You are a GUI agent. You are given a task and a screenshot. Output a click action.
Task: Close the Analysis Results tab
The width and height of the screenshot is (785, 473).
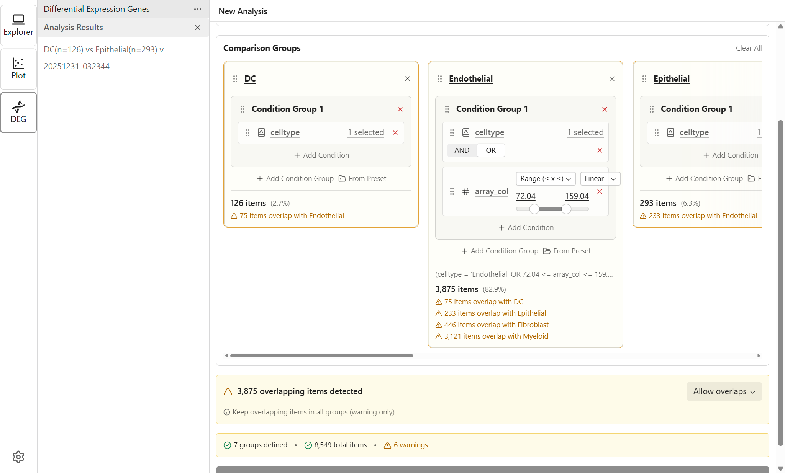click(198, 28)
